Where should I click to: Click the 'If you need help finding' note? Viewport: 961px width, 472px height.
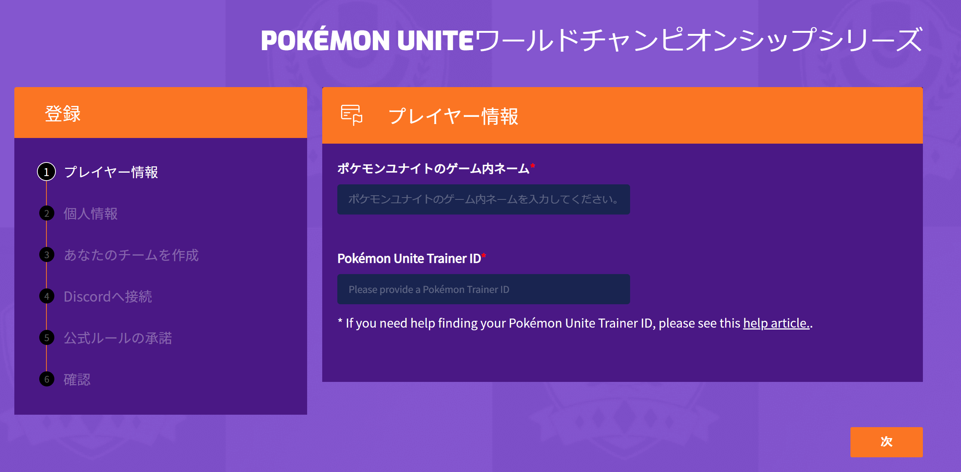[x=575, y=323]
